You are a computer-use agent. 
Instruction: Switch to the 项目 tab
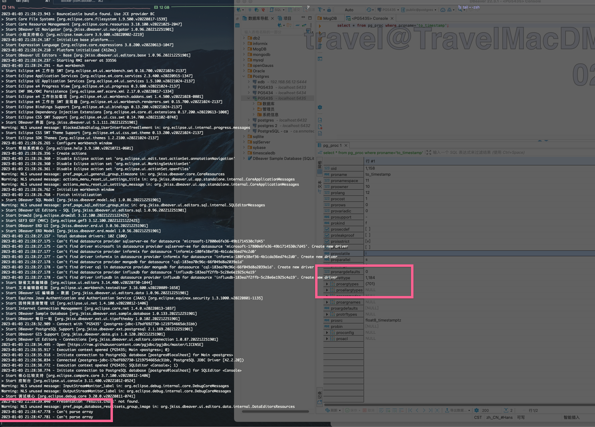(x=284, y=18)
